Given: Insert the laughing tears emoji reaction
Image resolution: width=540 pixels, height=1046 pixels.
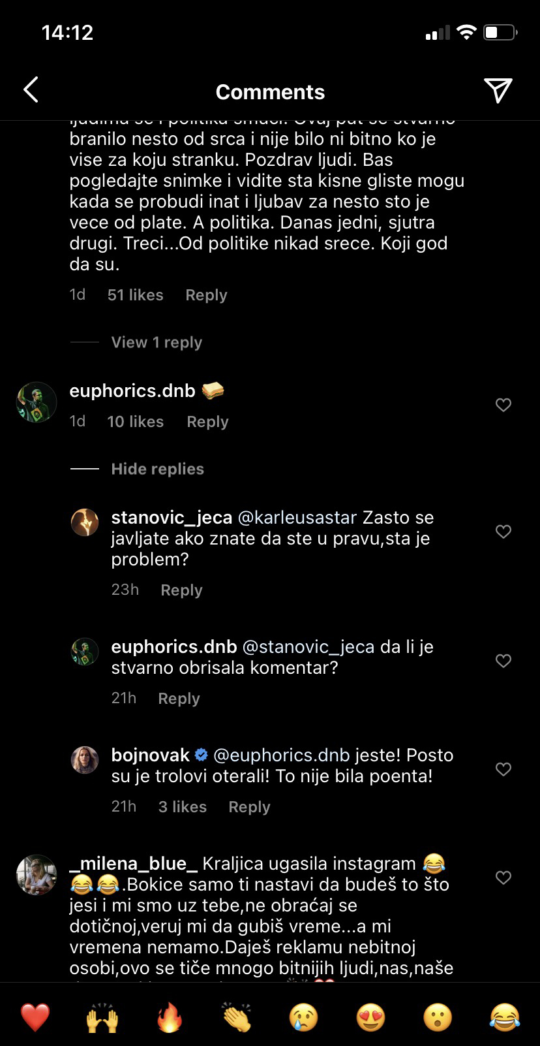Looking at the screenshot, I should (505, 1017).
